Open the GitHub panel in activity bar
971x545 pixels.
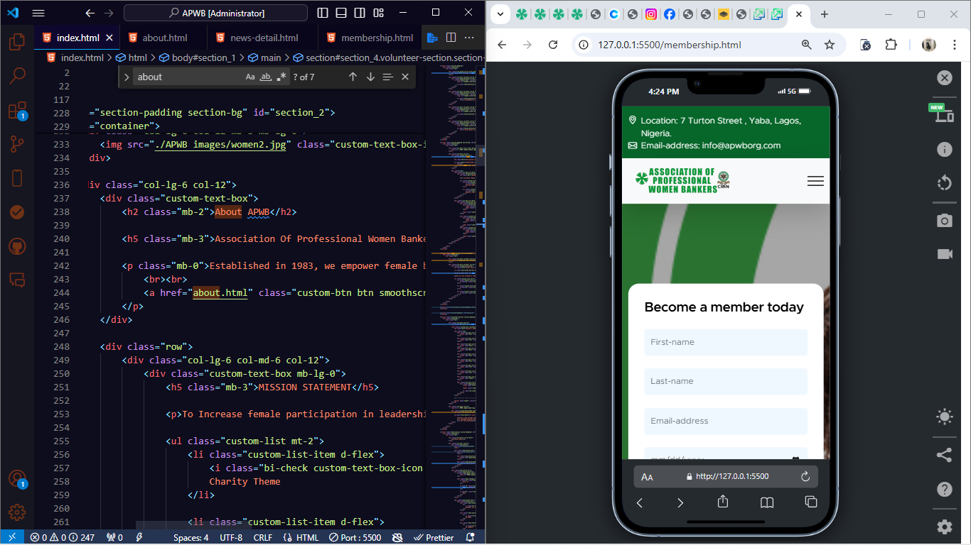click(17, 246)
